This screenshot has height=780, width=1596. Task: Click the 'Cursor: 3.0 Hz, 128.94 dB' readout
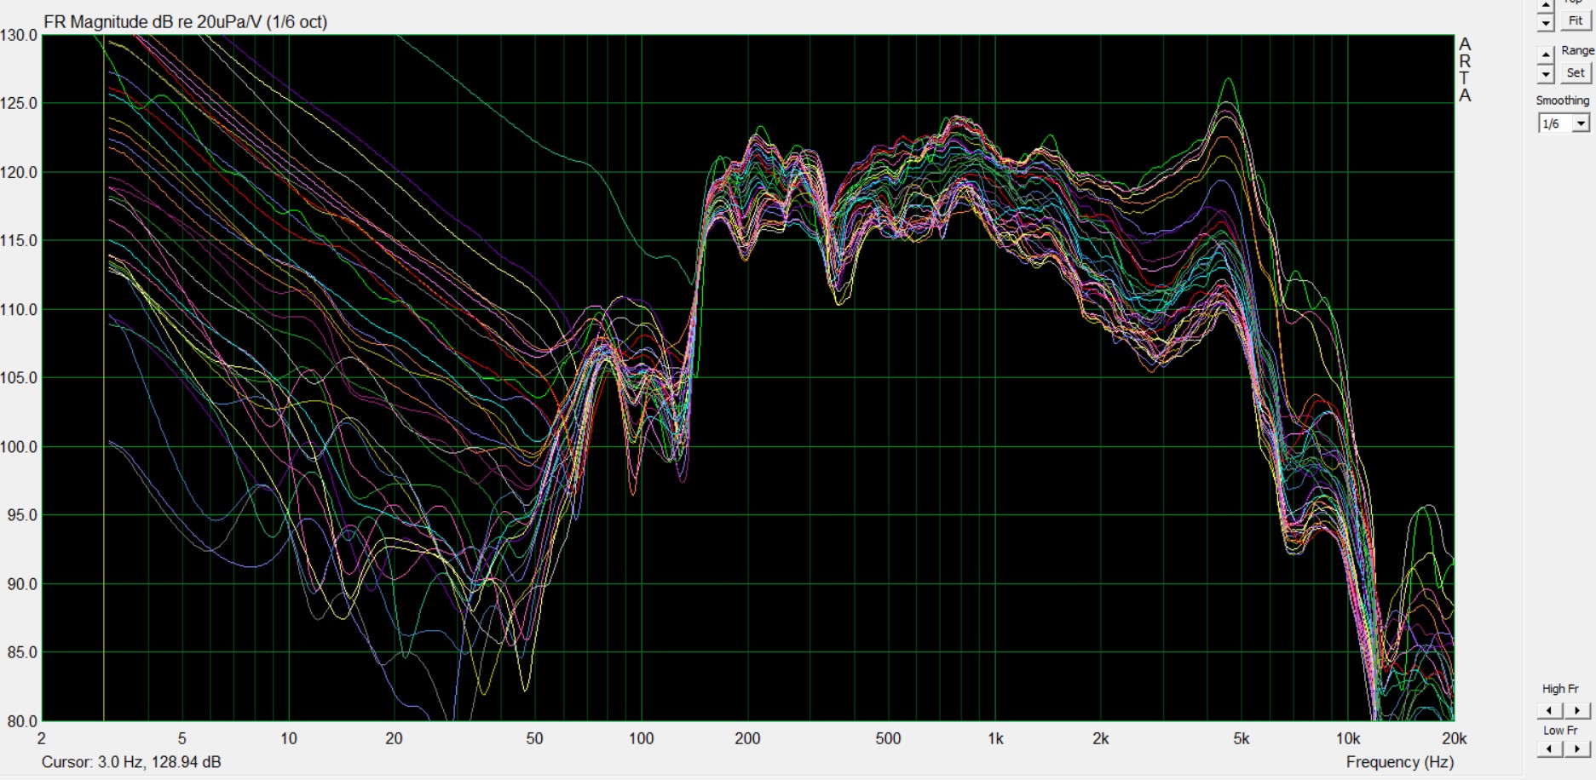pyautogui.click(x=131, y=762)
